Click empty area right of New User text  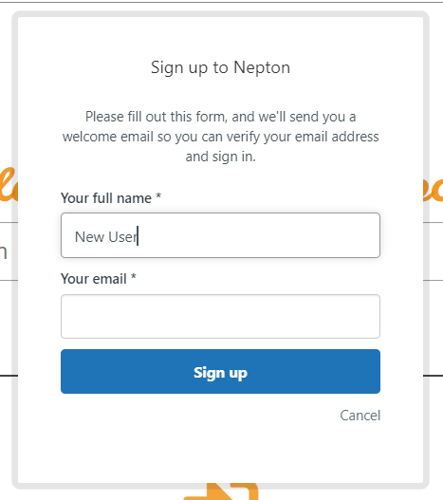(258, 235)
